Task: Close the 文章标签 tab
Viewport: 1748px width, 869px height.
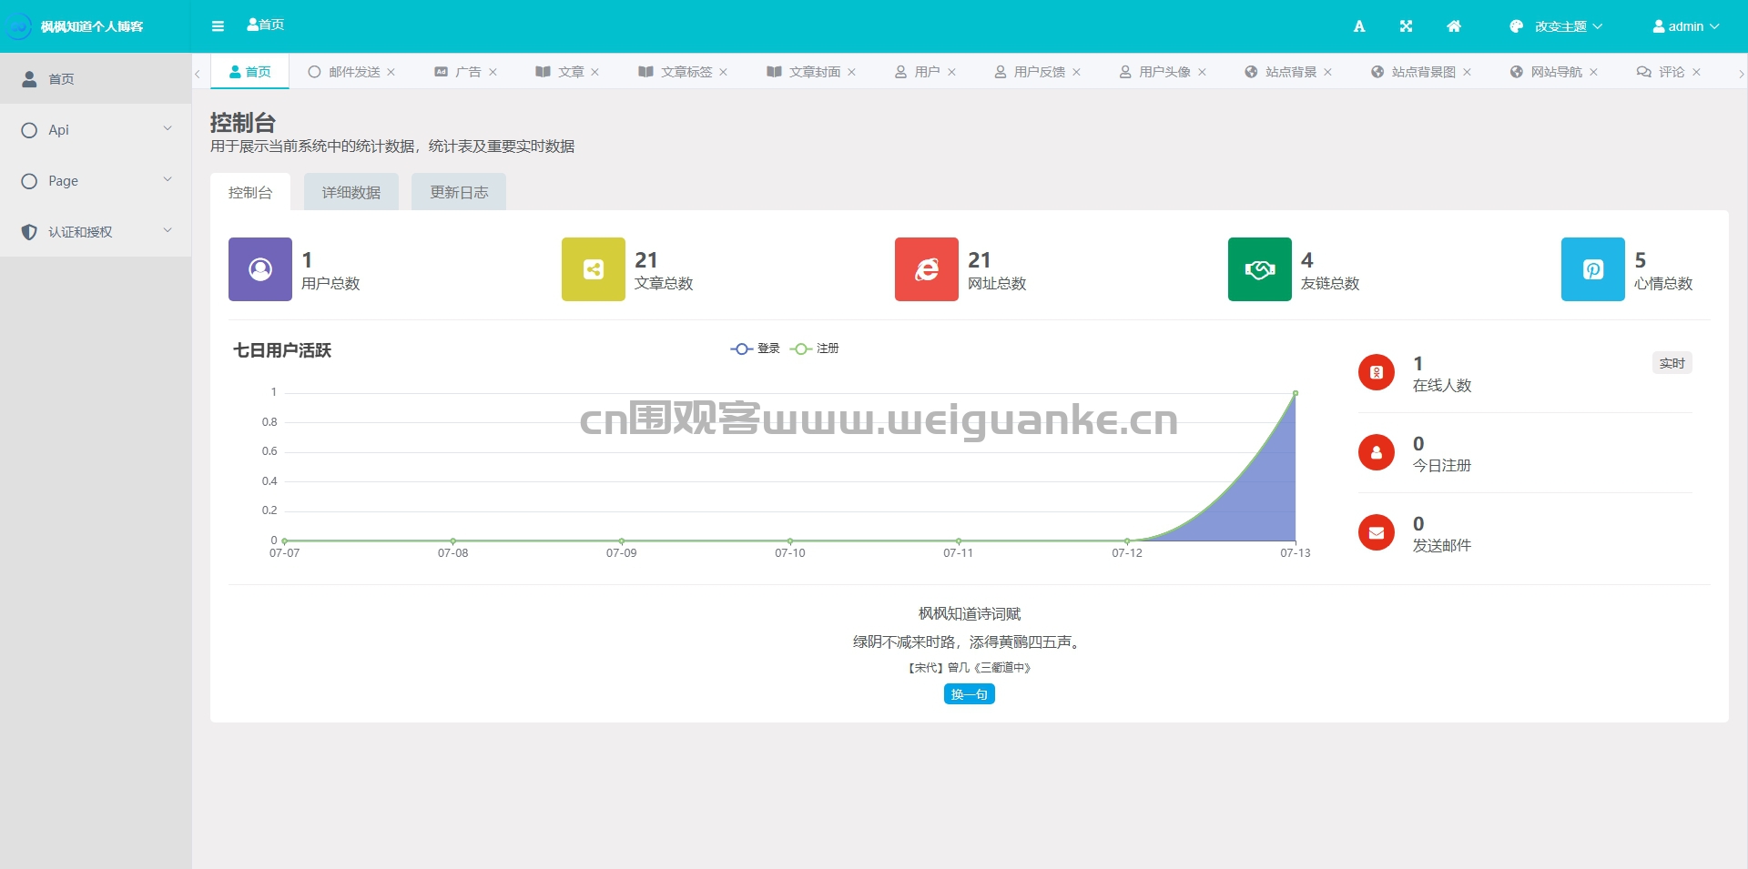Action: coord(724,72)
